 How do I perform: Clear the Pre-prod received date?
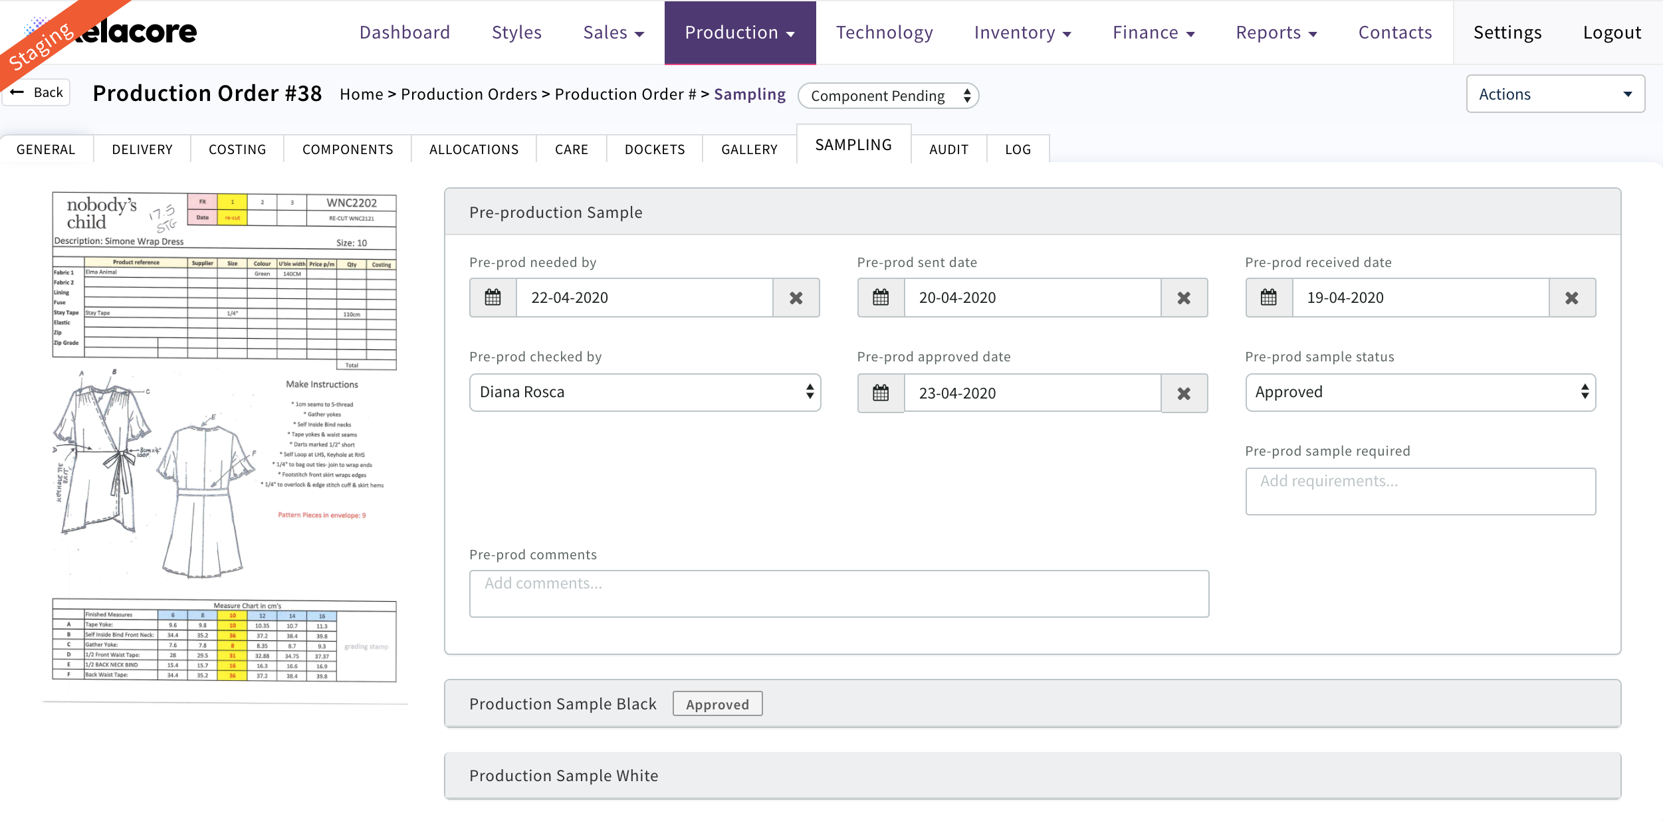click(x=1571, y=298)
